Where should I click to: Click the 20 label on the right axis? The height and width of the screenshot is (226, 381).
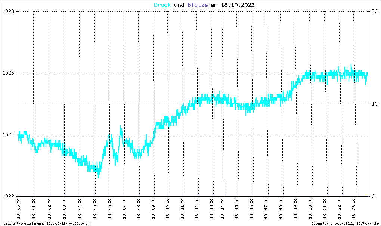(375, 12)
